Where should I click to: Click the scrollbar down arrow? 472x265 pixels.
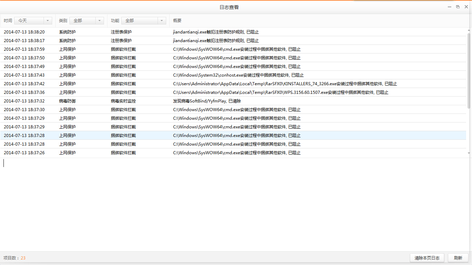(x=469, y=153)
